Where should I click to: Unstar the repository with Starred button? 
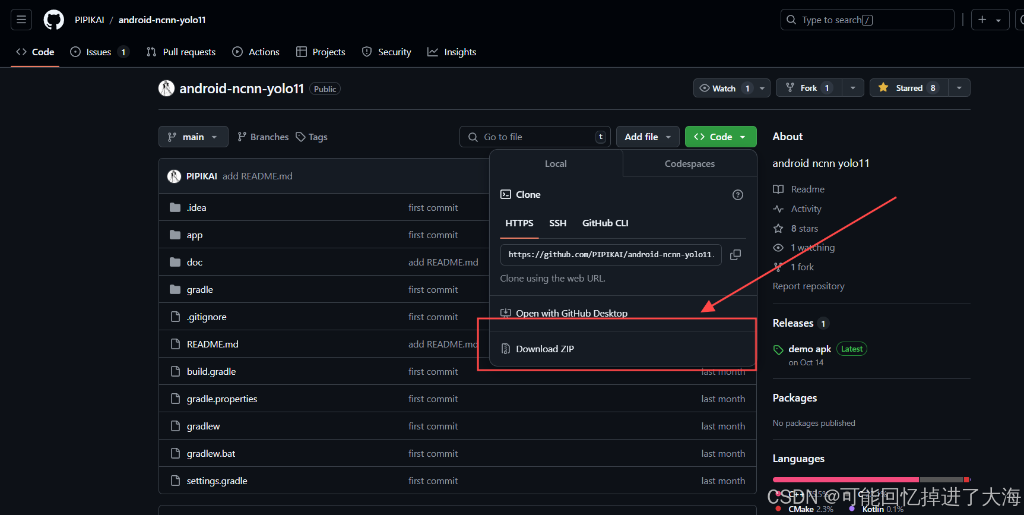point(909,88)
